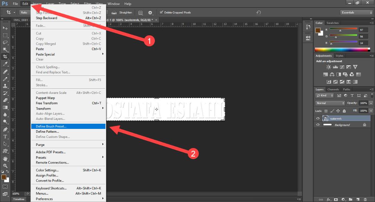Choose Step Backward menu entry

[x=68, y=18]
